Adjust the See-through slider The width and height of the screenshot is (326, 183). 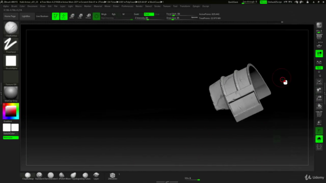coord(250,2)
